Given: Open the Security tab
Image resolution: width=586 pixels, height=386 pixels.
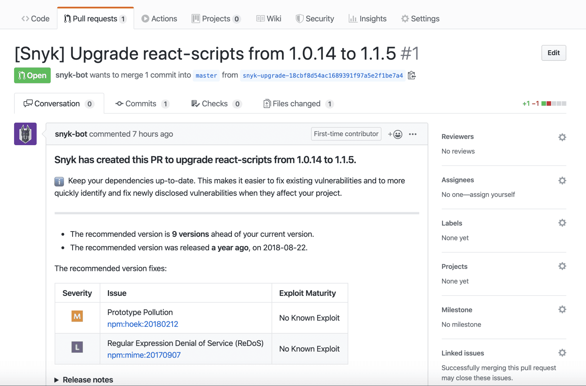Looking at the screenshot, I should (x=315, y=19).
